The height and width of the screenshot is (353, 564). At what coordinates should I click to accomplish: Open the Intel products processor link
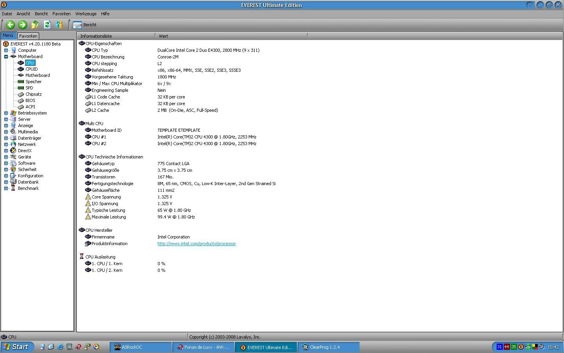197,244
